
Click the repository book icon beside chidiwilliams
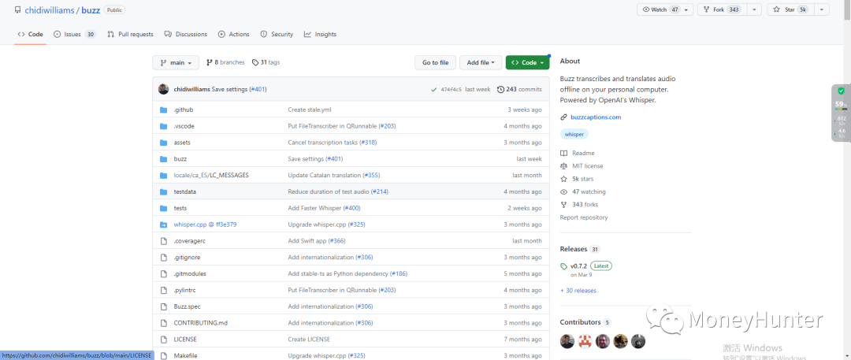(18, 9)
